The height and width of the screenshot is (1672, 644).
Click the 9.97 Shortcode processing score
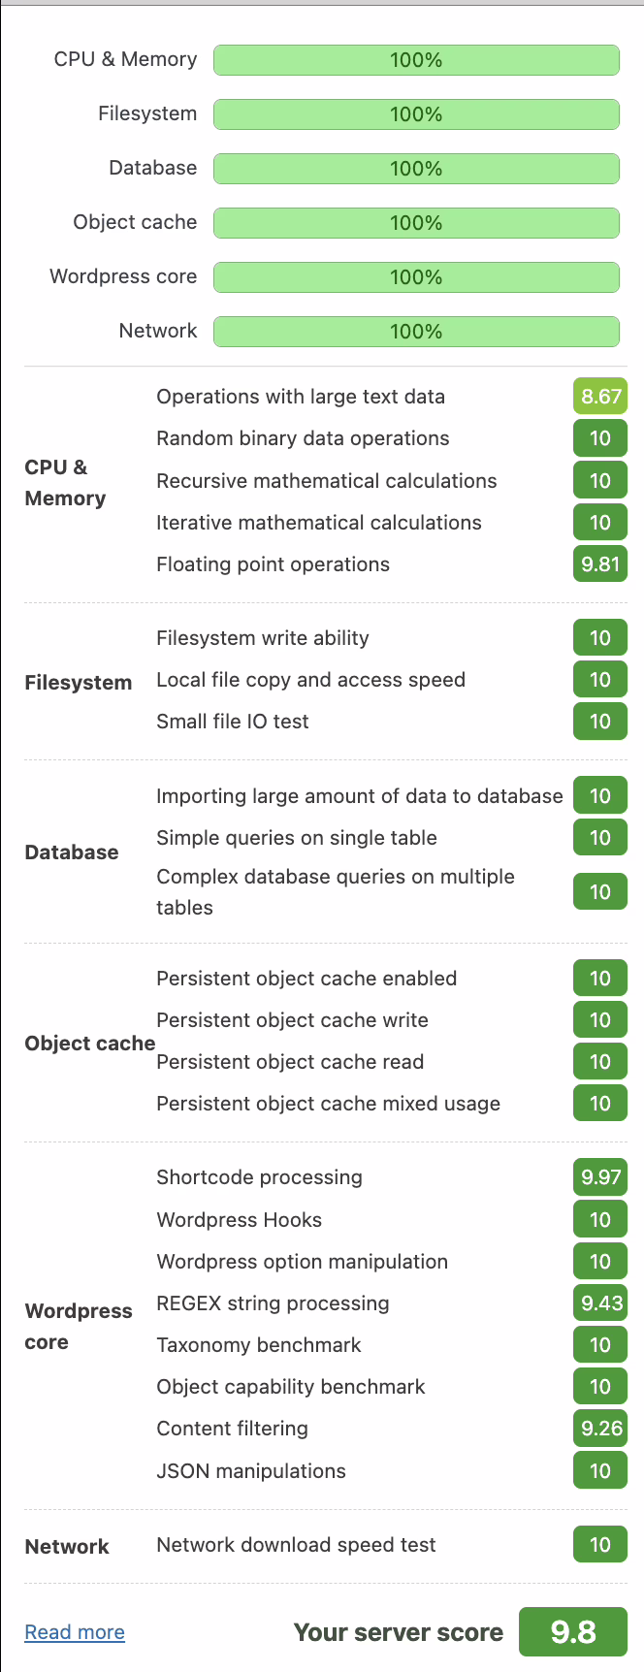point(600,1177)
